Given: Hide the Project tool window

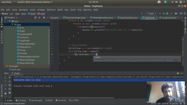Looking at the screenshot, I should [48, 17].
